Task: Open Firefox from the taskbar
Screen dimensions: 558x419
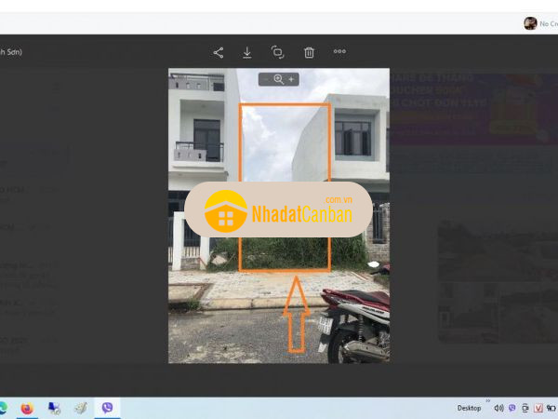Action: click(26, 408)
